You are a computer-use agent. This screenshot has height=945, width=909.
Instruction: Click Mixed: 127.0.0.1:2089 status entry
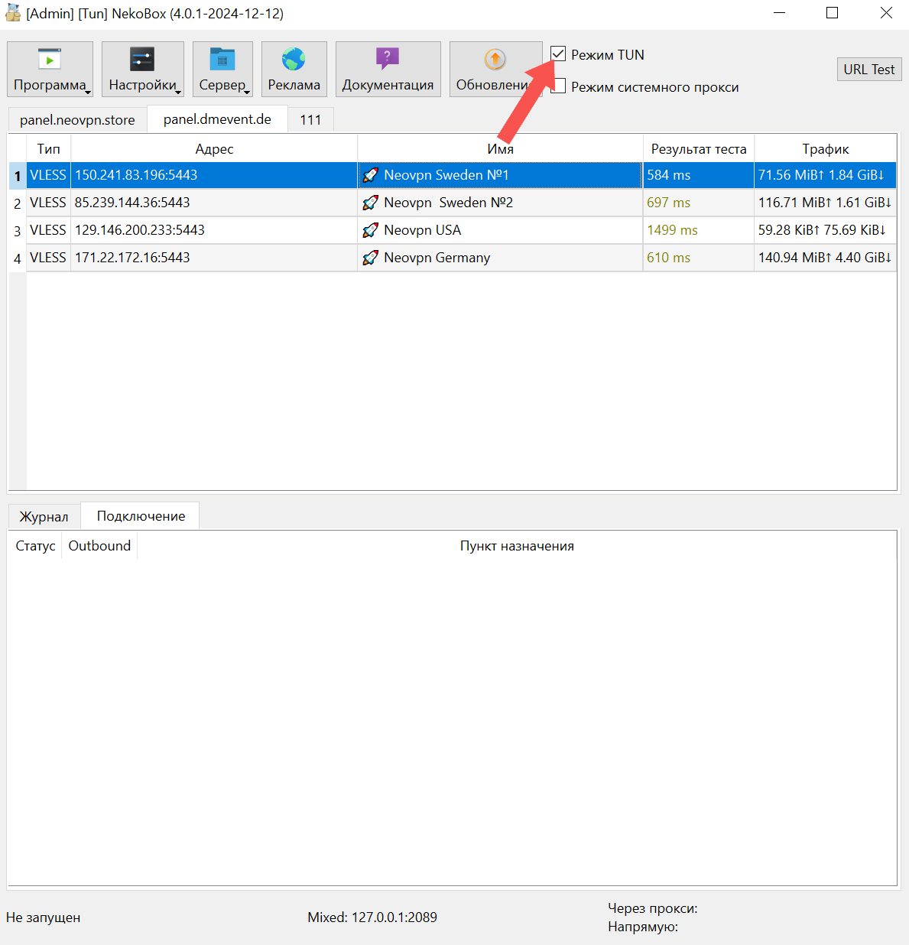[x=372, y=917]
